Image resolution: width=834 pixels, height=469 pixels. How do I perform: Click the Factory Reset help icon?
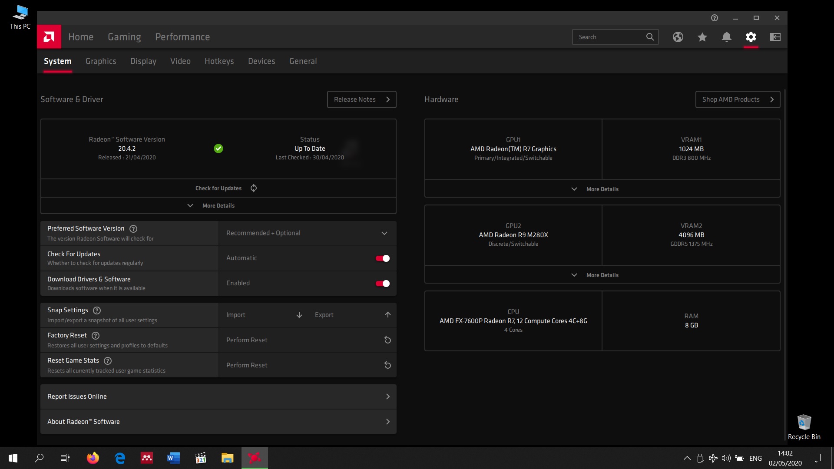(96, 336)
